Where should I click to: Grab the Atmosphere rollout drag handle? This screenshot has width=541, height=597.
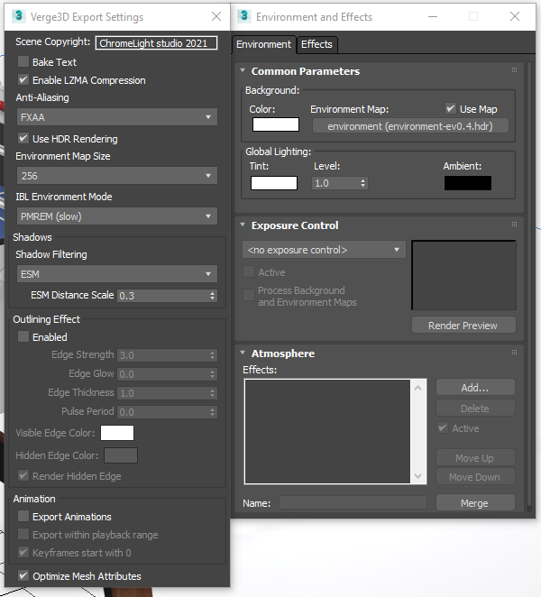tap(514, 353)
